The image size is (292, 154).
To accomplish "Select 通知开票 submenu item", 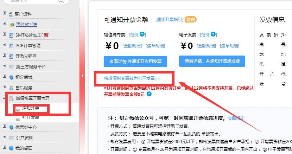I will coord(31,108).
